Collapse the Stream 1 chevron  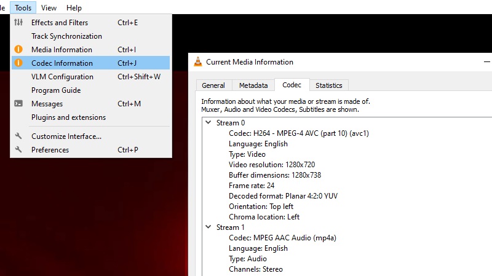click(208, 227)
